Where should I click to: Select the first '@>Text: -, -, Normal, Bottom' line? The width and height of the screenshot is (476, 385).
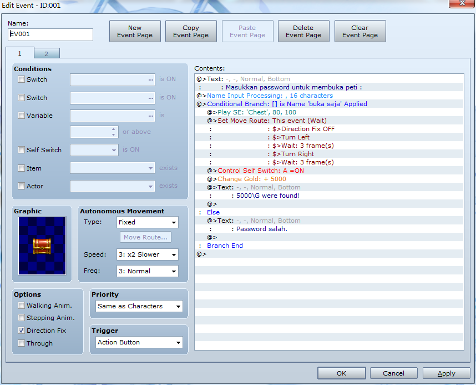329,79
